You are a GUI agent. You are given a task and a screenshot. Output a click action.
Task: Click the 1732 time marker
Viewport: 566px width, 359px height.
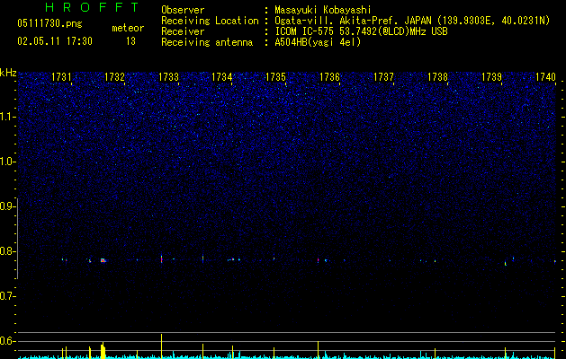[x=114, y=77]
